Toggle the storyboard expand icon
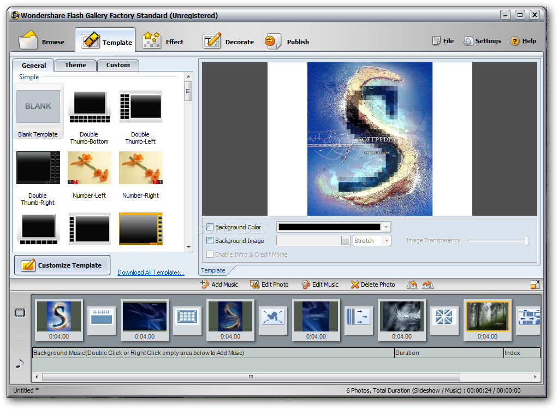558x409 pixels. (535, 284)
